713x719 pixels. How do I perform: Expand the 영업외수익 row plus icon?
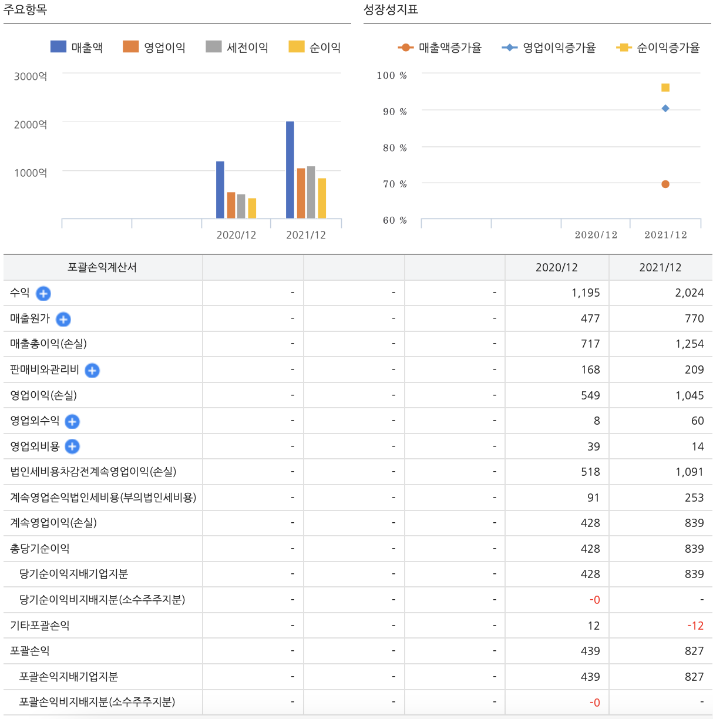point(72,421)
